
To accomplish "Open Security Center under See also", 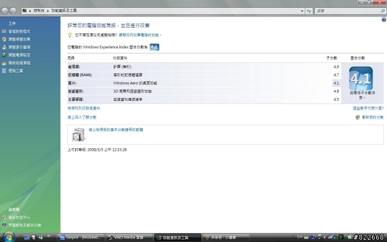I will click(19, 217).
